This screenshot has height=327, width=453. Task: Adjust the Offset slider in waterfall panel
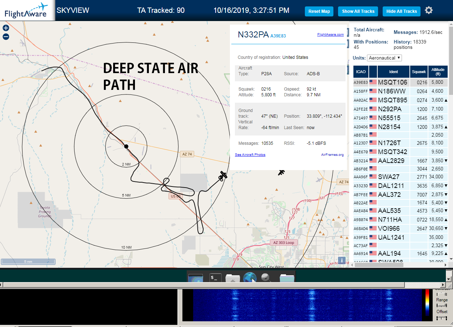pos(442,317)
